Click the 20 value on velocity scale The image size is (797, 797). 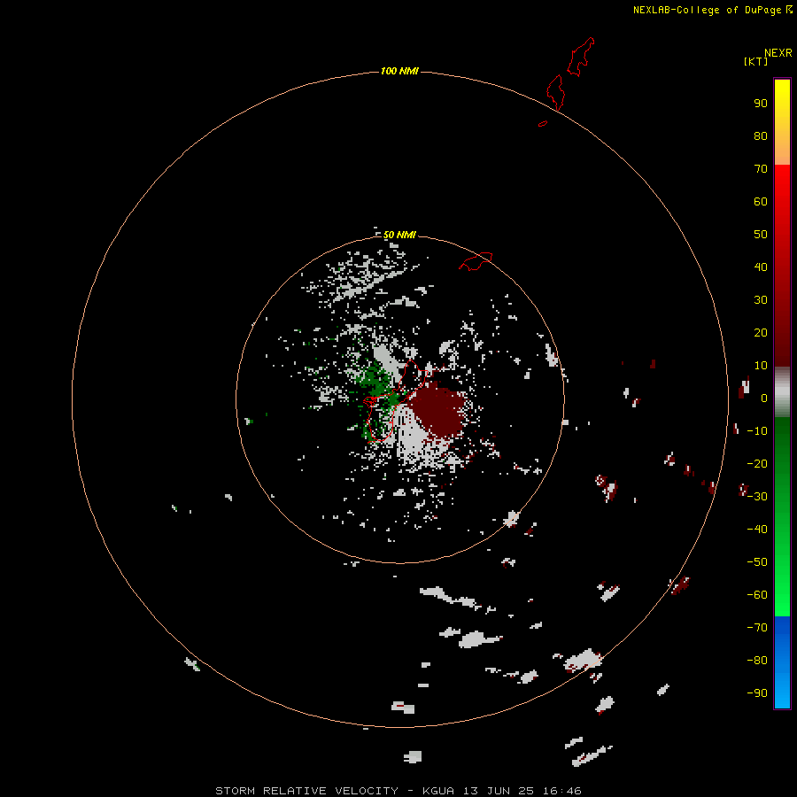(x=761, y=332)
